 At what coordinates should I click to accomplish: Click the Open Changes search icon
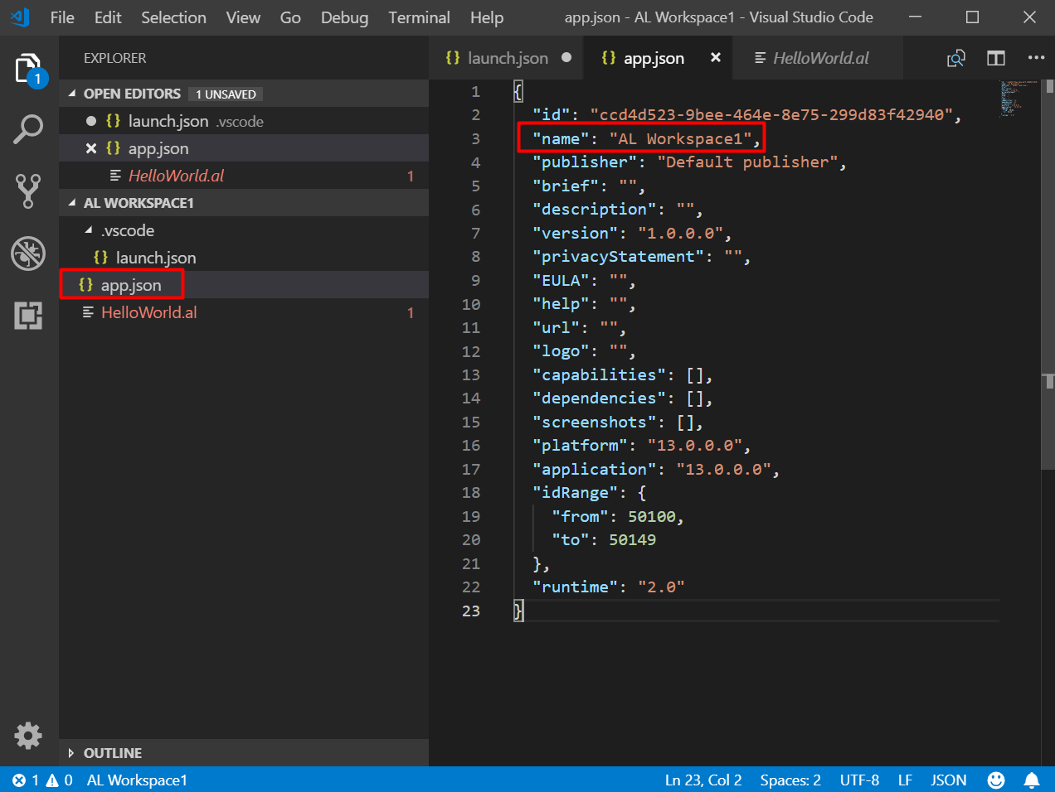[x=956, y=58]
